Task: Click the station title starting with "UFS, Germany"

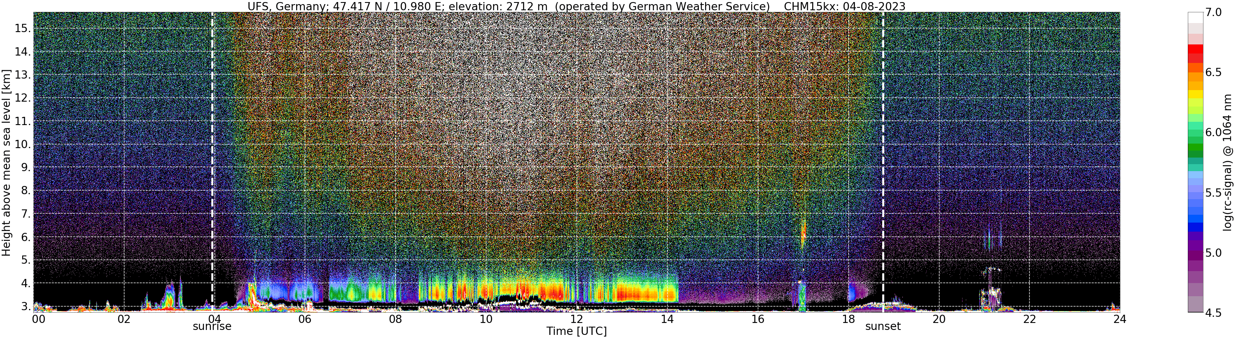Action: [509, 6]
